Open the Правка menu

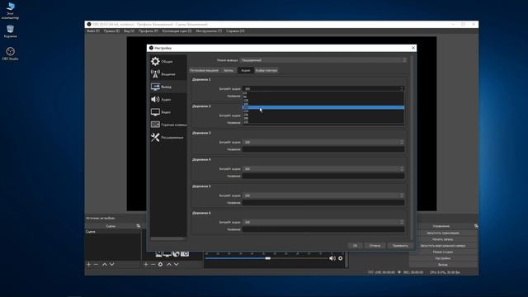(111, 31)
